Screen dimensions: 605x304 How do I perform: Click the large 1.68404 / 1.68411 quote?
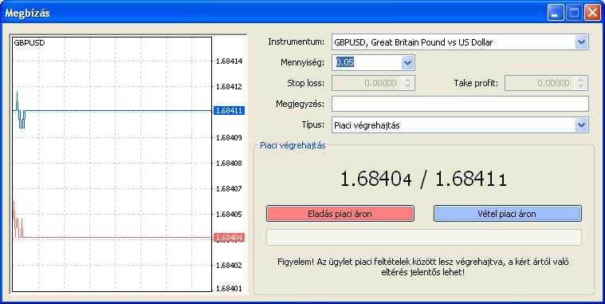pyautogui.click(x=423, y=179)
